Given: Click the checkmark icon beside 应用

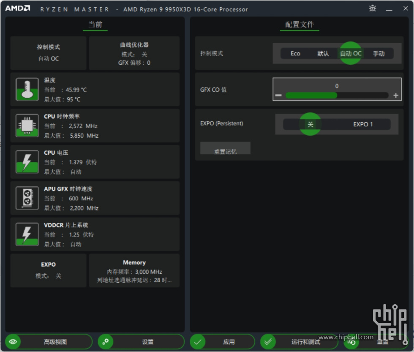Looking at the screenshot, I should point(198,342).
